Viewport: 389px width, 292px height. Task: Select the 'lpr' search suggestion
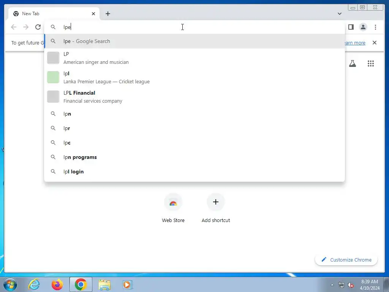pos(194,128)
